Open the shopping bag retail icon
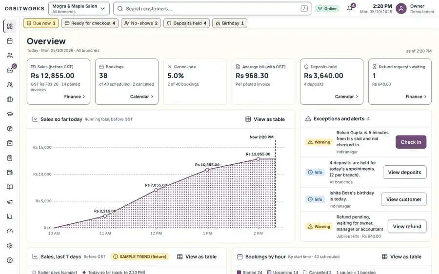The image size is (439, 274). coord(10,143)
